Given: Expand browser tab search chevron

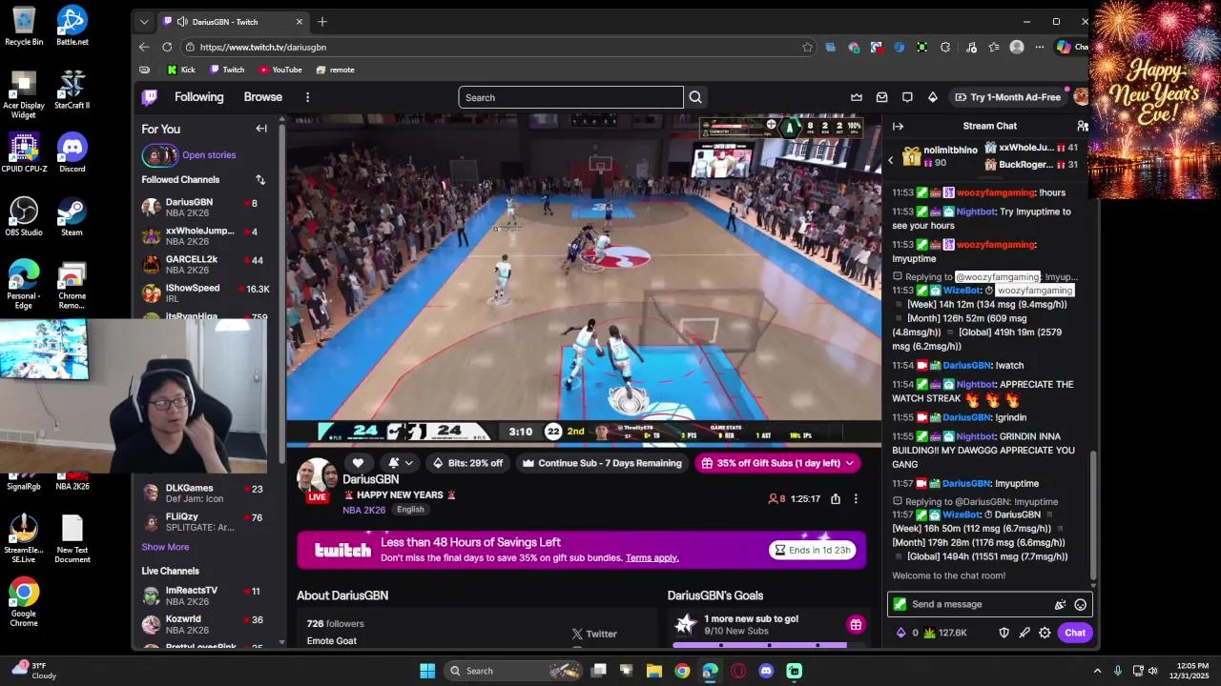Looking at the screenshot, I should [144, 22].
